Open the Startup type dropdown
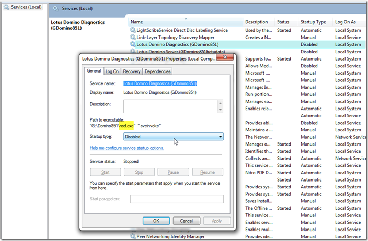 point(174,137)
